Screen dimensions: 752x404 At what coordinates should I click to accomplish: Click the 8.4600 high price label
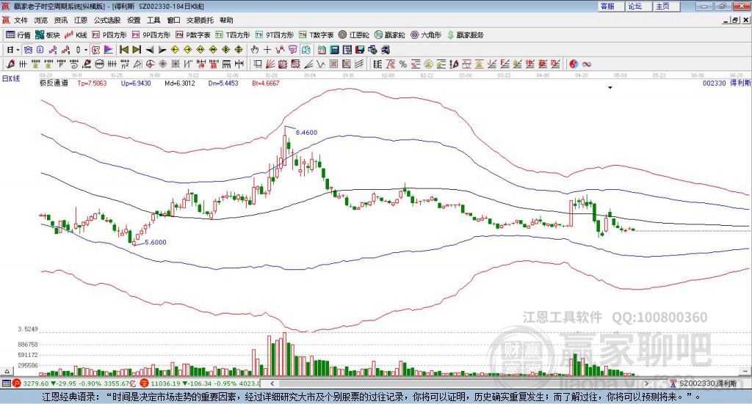[306, 133]
